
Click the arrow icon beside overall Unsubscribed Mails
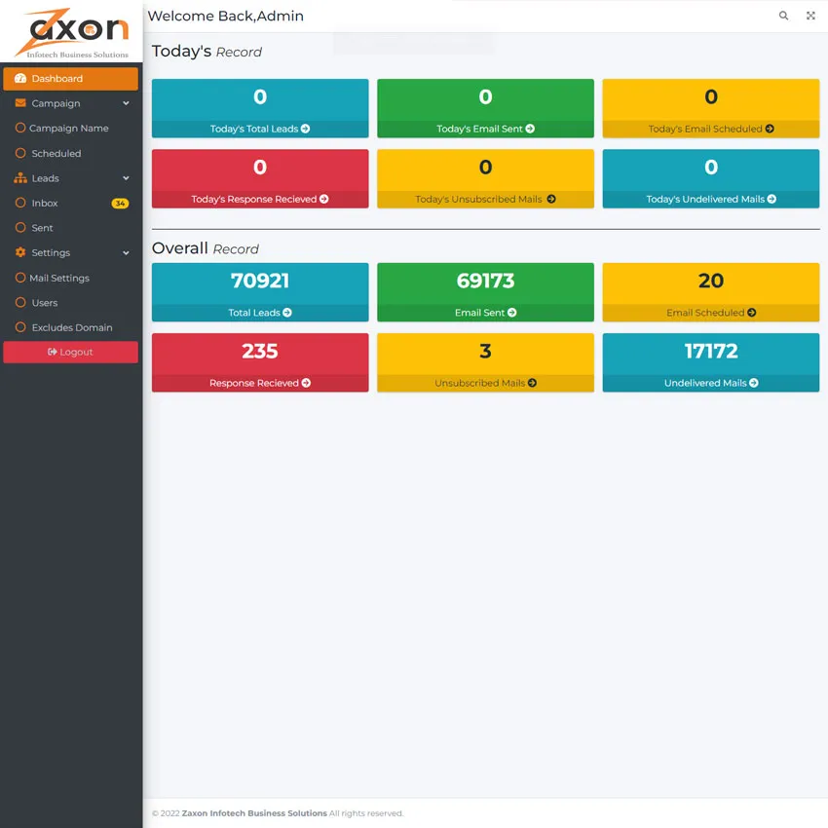point(532,383)
